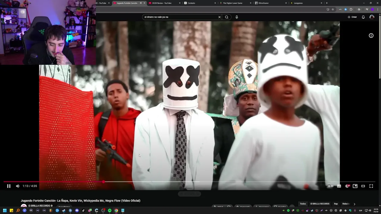Open the El BRILLA RECORDS channel link
381x214 pixels.
39,206
